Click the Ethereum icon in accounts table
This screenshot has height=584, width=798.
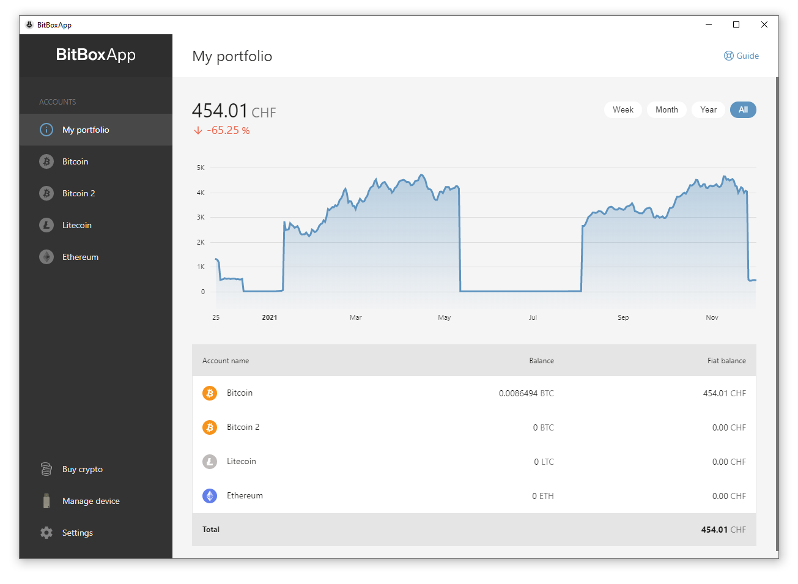tap(210, 496)
